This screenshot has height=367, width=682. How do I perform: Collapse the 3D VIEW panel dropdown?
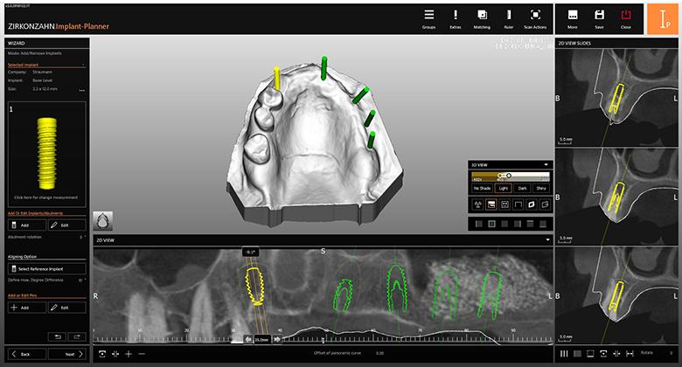click(x=546, y=163)
